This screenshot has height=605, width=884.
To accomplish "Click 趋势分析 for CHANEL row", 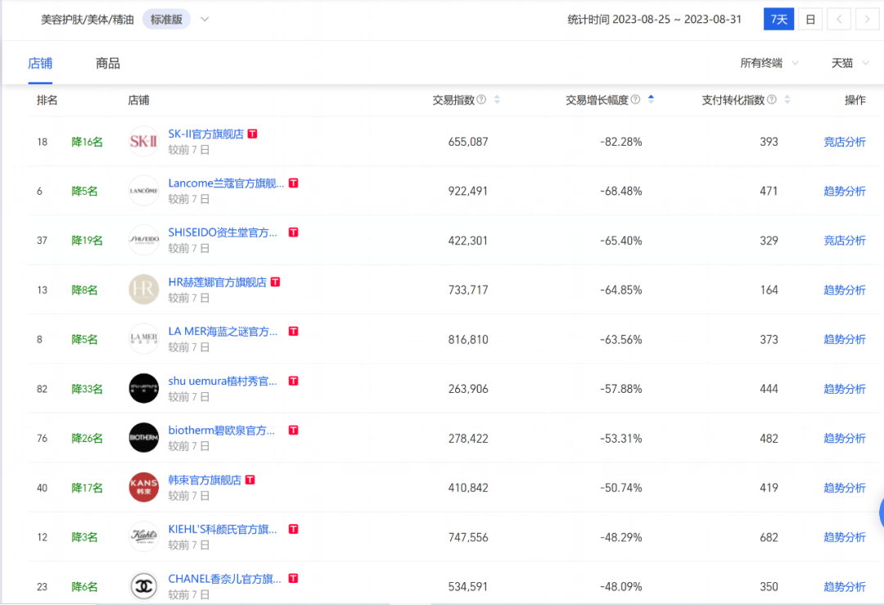I will pos(845,586).
